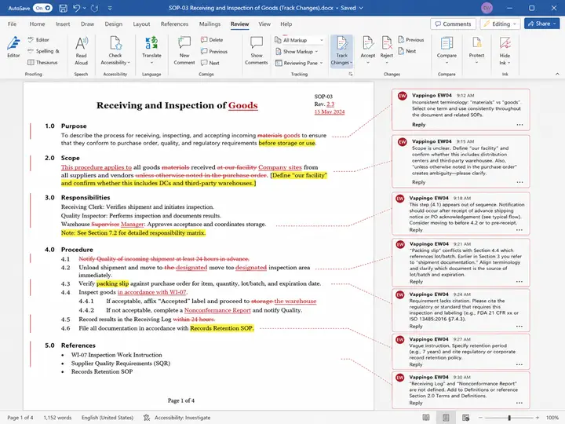Viewport: 565px width, 424px height.
Task: Click the underlined word Goods in the title
Action: [x=242, y=105]
